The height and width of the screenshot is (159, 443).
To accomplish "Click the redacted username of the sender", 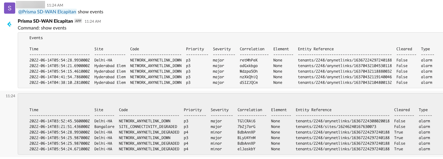I will tap(30, 5).
